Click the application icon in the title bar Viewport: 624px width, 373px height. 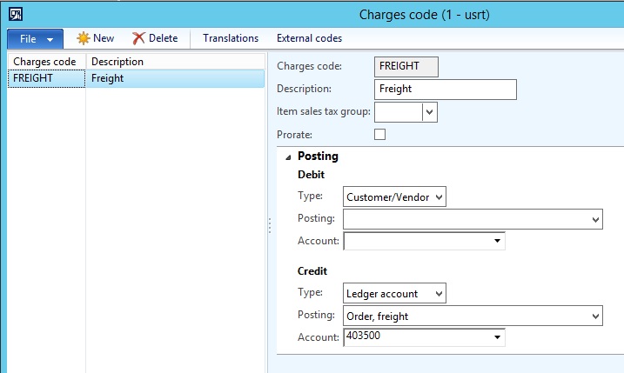[16, 14]
